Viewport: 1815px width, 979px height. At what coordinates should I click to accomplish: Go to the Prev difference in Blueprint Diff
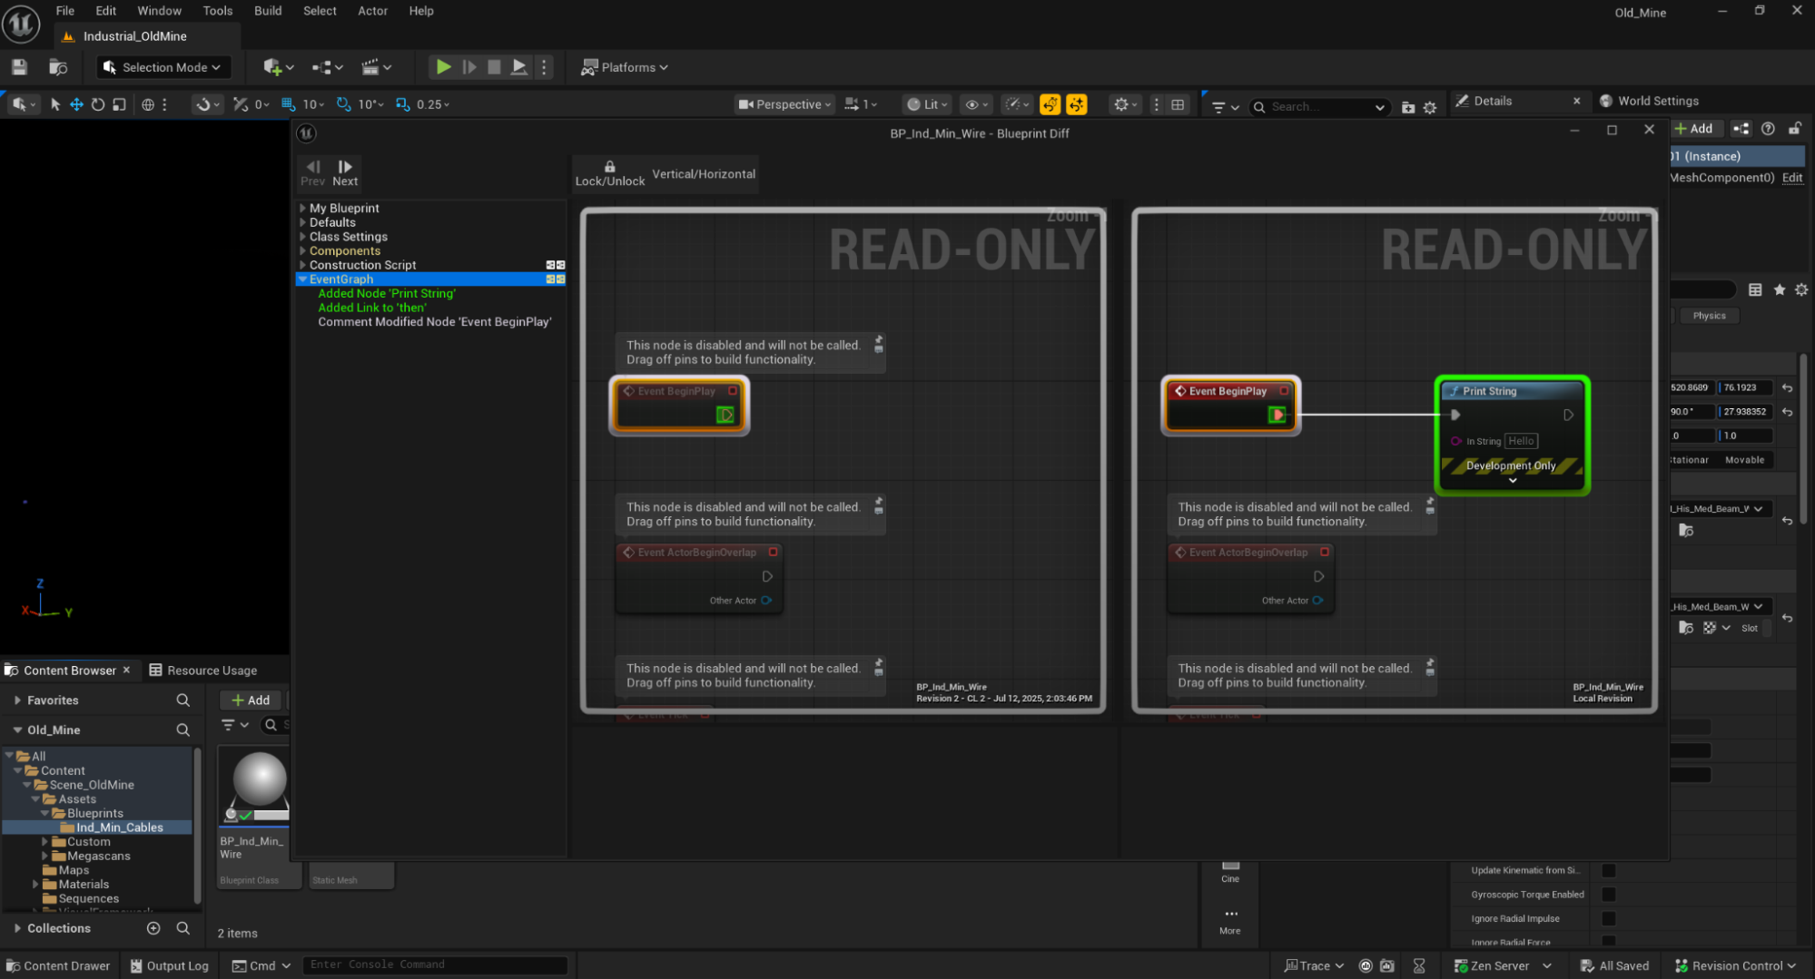[x=312, y=172]
